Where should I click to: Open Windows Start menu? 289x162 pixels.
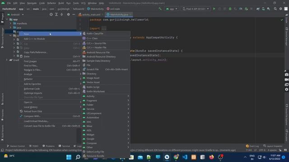pyautogui.click(x=69, y=157)
